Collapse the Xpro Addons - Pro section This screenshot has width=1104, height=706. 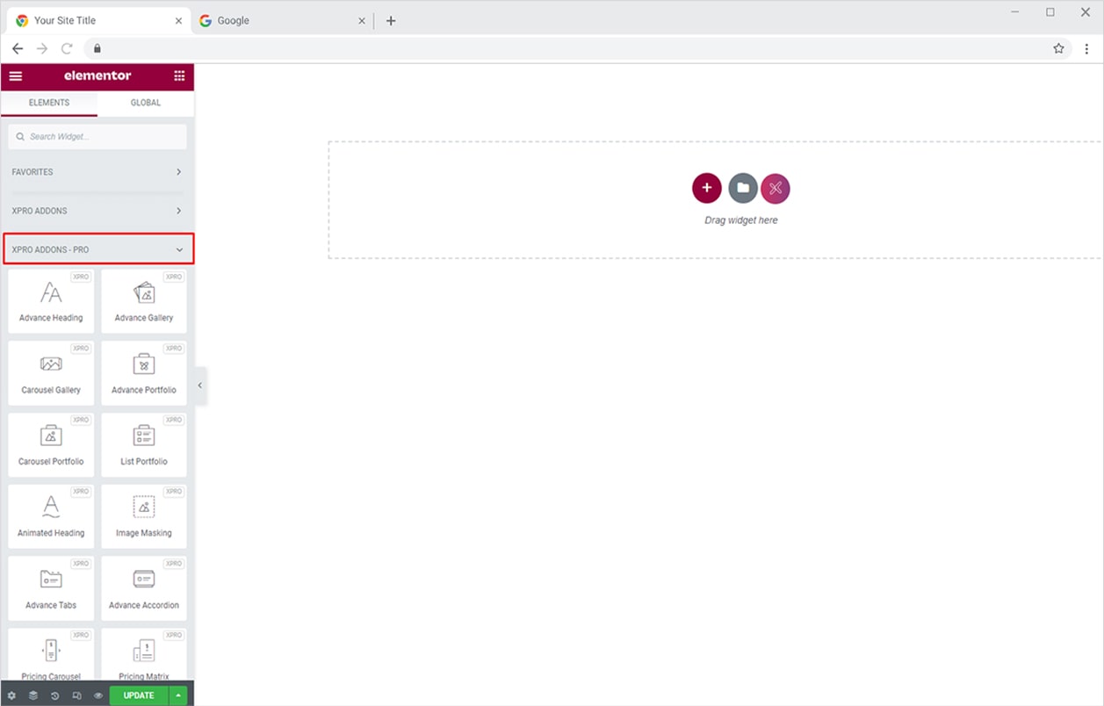pyautogui.click(x=97, y=249)
